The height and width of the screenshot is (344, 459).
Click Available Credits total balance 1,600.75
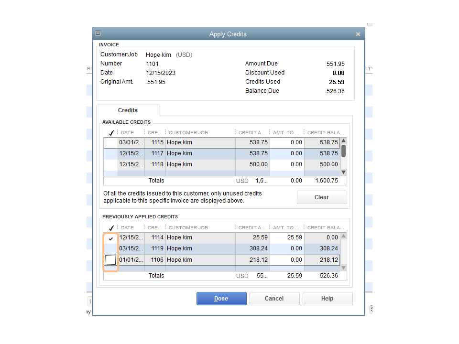pyautogui.click(x=327, y=181)
